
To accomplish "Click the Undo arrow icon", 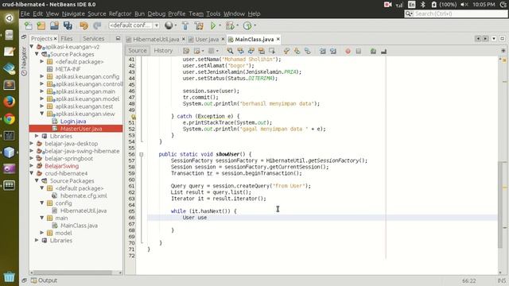I will [x=84, y=25].
